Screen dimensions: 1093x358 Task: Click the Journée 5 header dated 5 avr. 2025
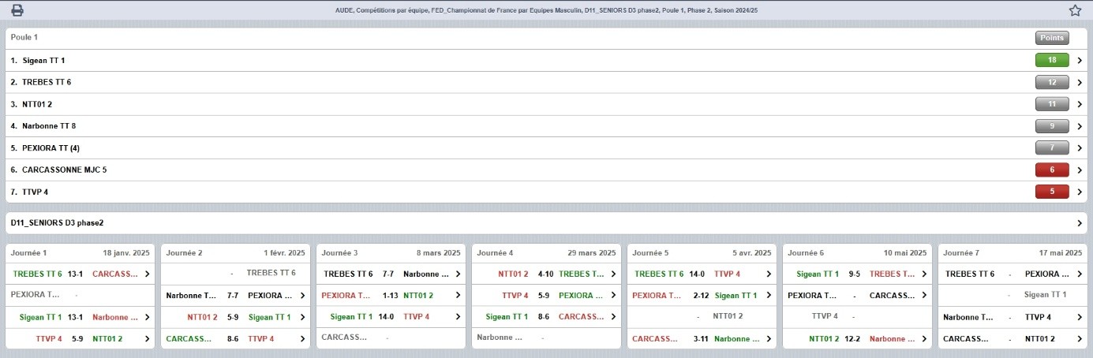point(702,253)
